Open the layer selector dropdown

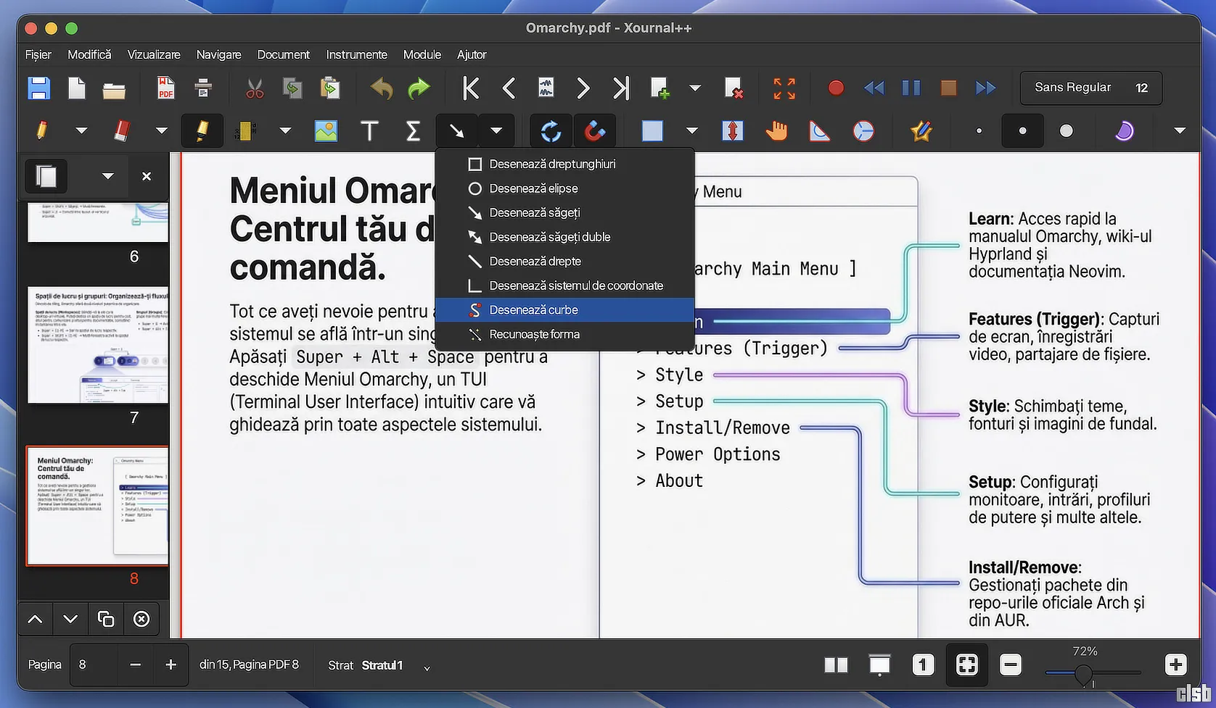tap(427, 667)
